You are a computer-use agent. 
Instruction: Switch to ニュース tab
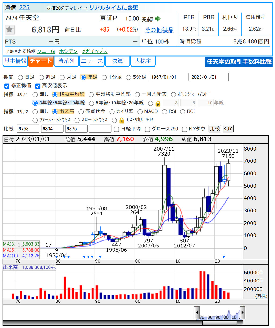pos(92,61)
